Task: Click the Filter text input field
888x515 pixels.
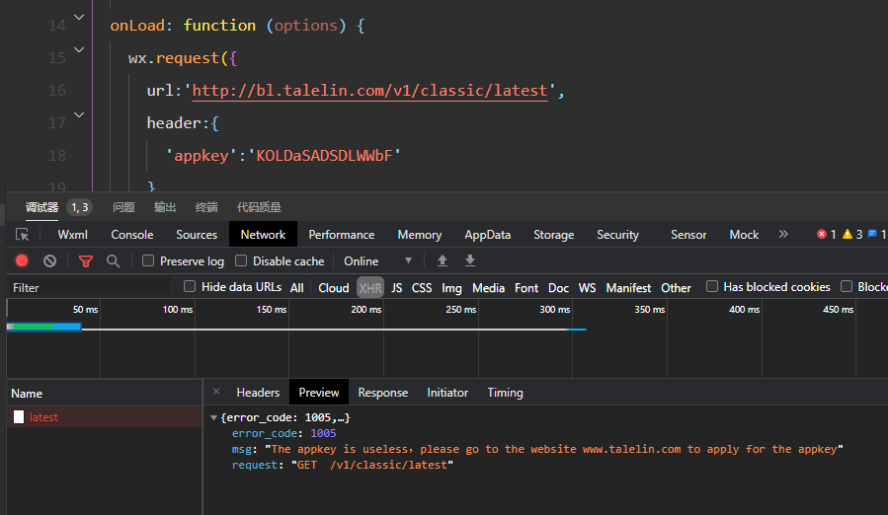Action: tap(89, 288)
